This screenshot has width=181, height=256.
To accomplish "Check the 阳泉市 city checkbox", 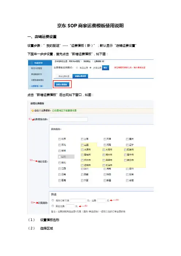I will click(x=125, y=150).
